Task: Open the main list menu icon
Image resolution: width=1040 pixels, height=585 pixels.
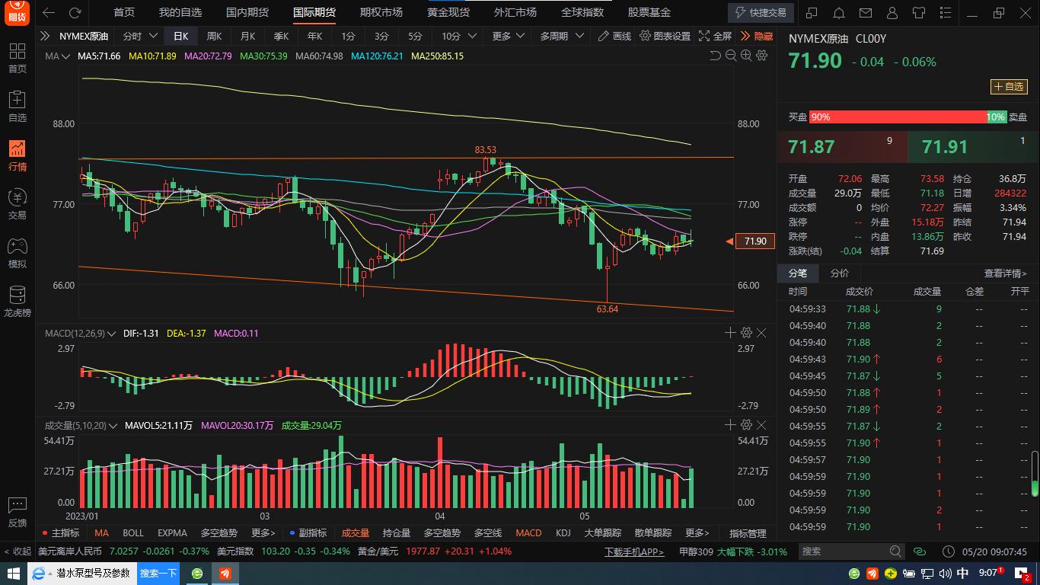Action: pyautogui.click(x=945, y=12)
